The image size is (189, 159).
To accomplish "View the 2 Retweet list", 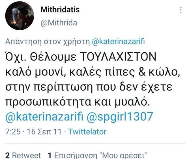I will pos(23,156).
